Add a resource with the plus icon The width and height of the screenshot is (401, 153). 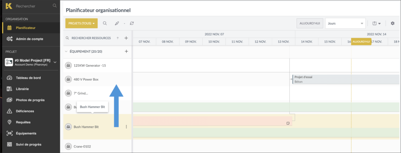click(126, 38)
